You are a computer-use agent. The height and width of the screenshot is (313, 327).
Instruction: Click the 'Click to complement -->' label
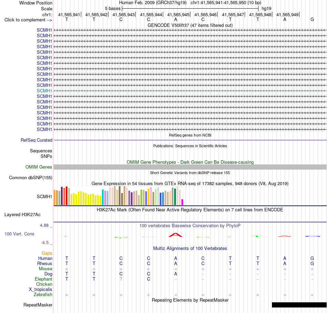tap(28, 20)
